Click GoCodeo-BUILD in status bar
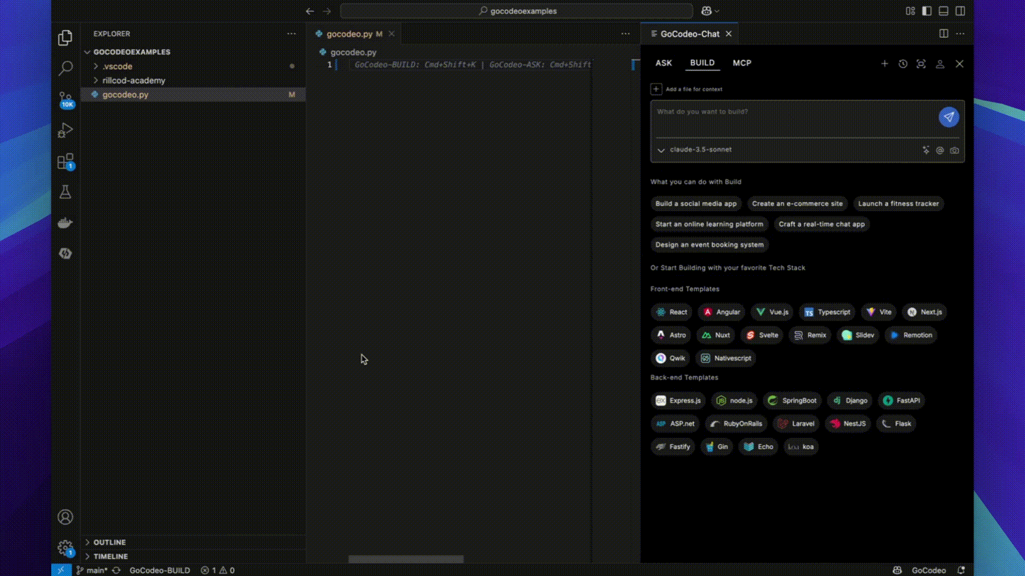Screen dimensions: 1025x576 point(160,570)
